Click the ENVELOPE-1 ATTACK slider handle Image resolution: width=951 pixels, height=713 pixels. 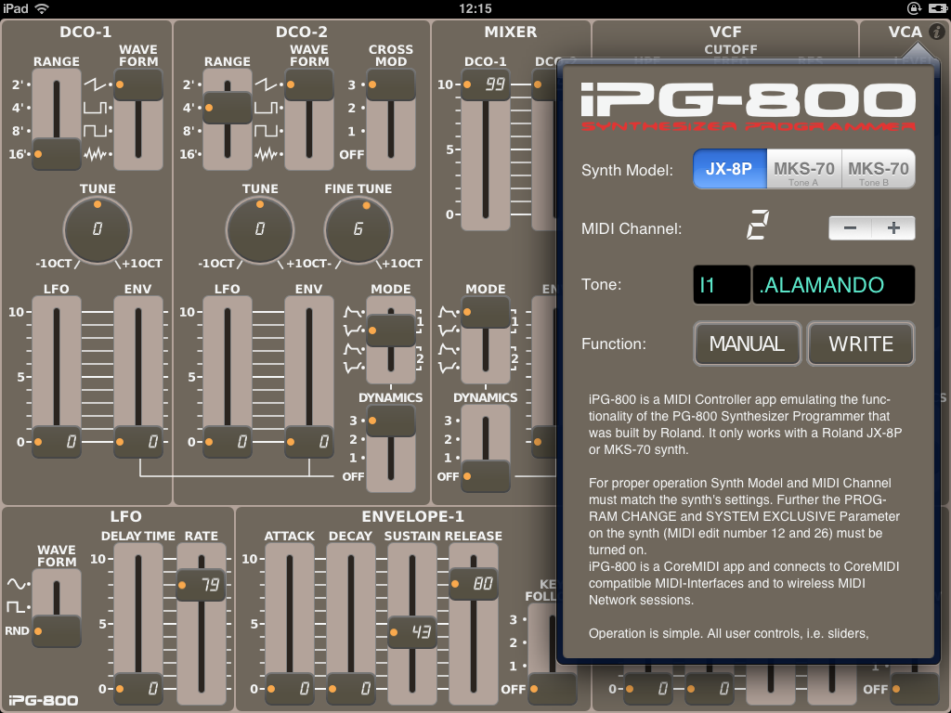pyautogui.click(x=290, y=689)
